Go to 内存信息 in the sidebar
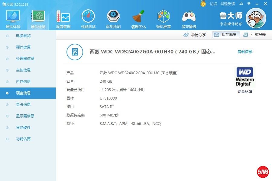This screenshot has width=272, height=181. coord(23,82)
